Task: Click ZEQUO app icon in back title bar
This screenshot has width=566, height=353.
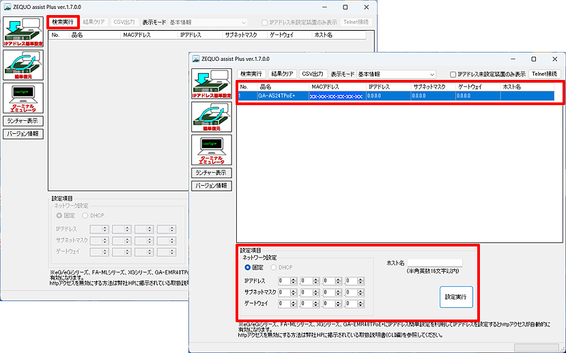Action: tap(7, 7)
